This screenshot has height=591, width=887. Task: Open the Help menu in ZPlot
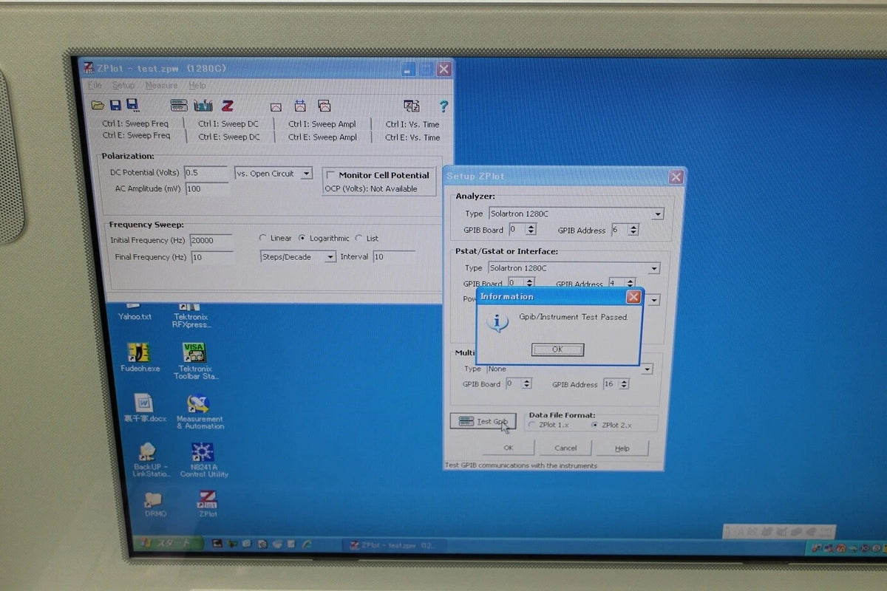click(197, 86)
